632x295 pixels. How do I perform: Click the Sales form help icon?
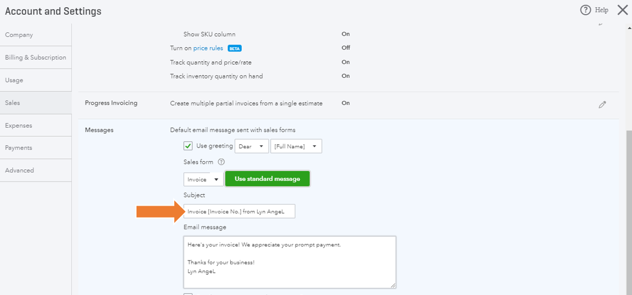tap(221, 162)
